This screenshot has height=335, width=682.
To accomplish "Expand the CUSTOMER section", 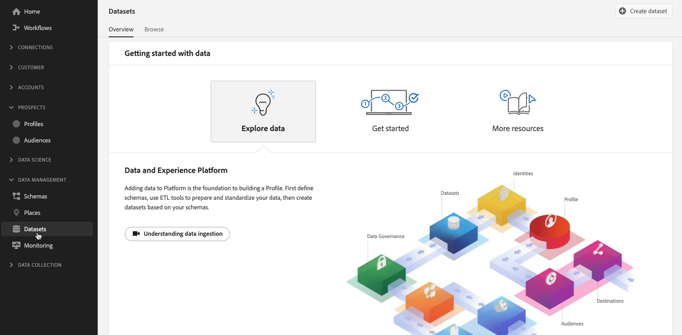I will (x=27, y=67).
